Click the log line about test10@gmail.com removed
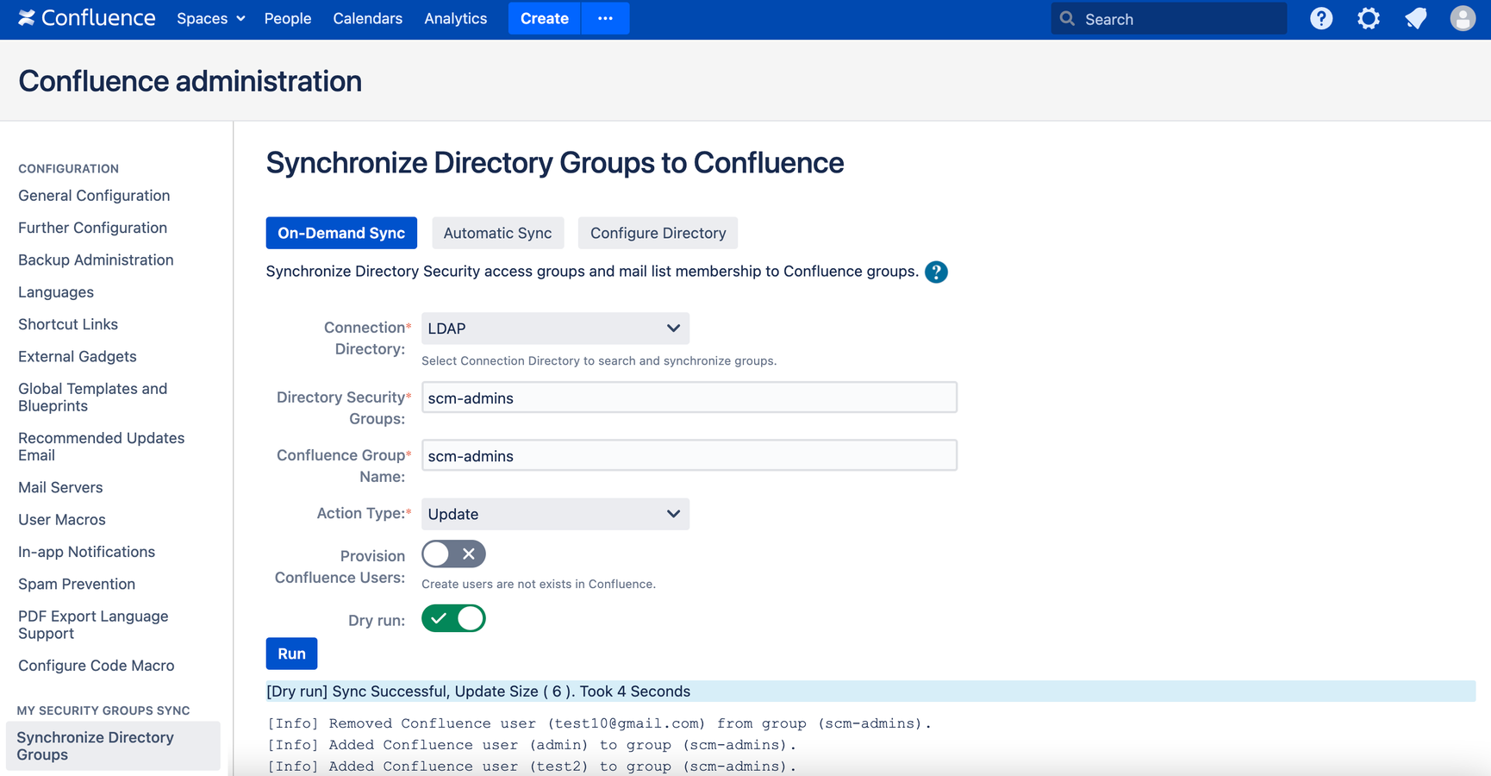Image resolution: width=1491 pixels, height=776 pixels. click(x=600, y=723)
